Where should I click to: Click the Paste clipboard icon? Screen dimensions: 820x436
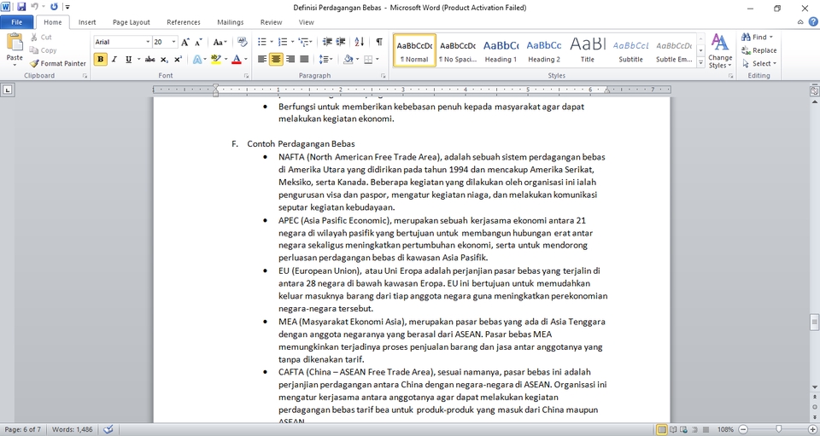pyautogui.click(x=15, y=43)
